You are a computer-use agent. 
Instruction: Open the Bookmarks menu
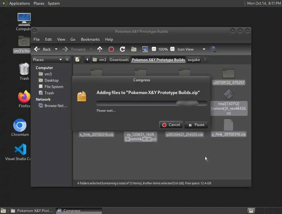pos(90,39)
